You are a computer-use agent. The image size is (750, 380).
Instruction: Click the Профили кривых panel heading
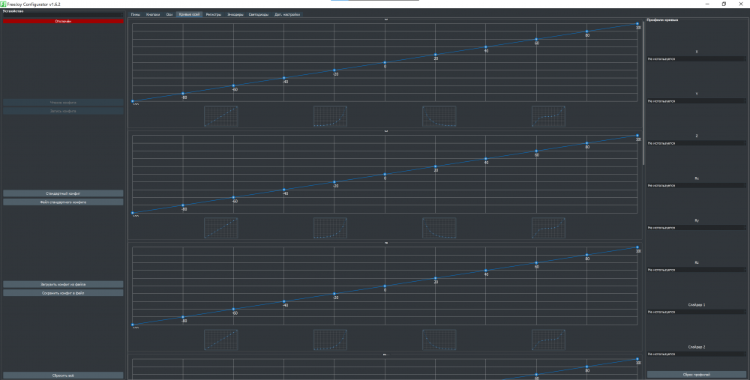pos(662,20)
